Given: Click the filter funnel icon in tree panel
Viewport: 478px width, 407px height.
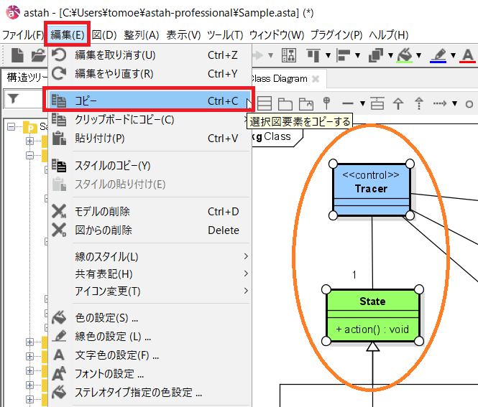Looking at the screenshot, I should tap(12, 100).
